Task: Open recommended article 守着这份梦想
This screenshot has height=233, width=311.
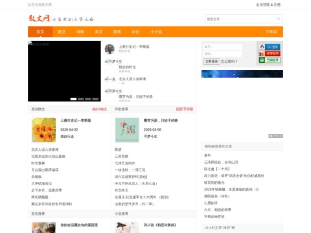Action: coord(214,217)
